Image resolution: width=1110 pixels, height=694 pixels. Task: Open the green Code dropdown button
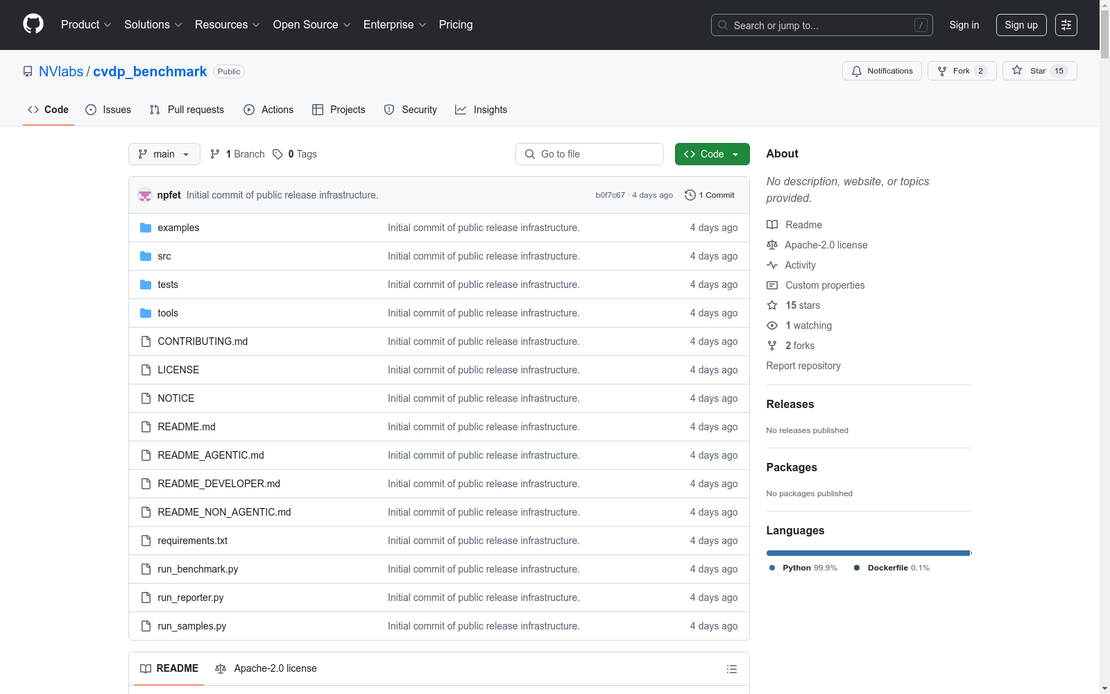click(712, 154)
